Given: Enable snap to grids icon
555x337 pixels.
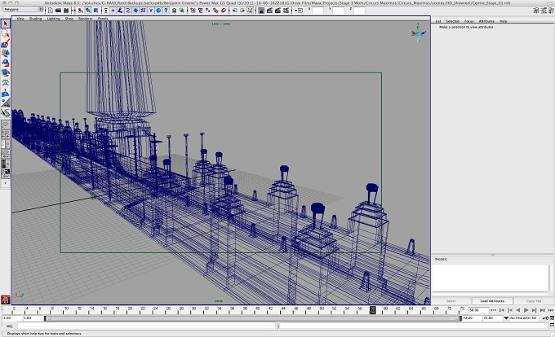Looking at the screenshot, I should pyautogui.click(x=193, y=11).
